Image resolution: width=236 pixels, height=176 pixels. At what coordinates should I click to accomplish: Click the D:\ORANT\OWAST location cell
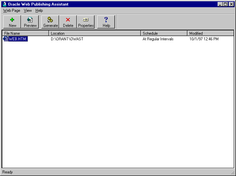click(67, 39)
